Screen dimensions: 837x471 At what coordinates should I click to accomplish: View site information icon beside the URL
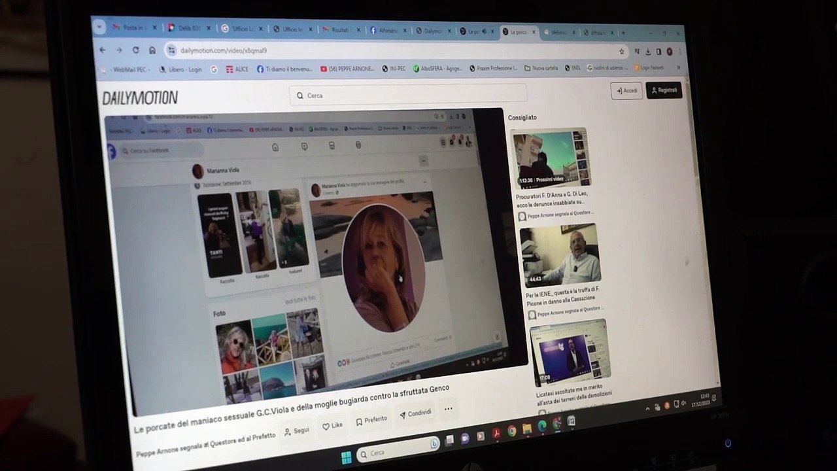[172, 50]
